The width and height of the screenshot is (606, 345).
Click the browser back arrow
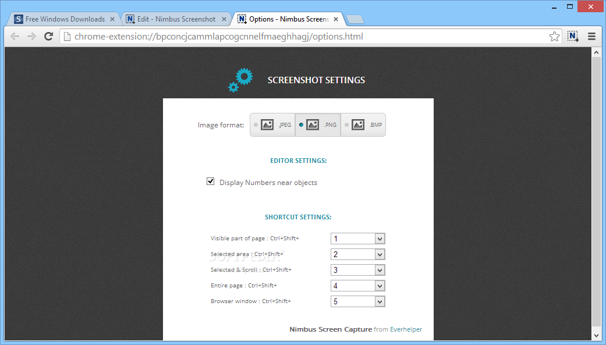pyautogui.click(x=15, y=36)
